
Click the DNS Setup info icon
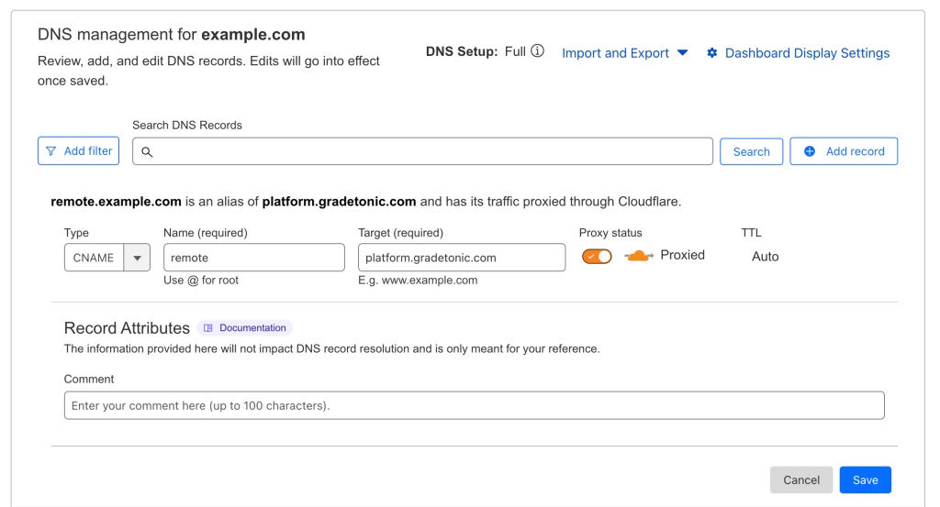click(538, 50)
